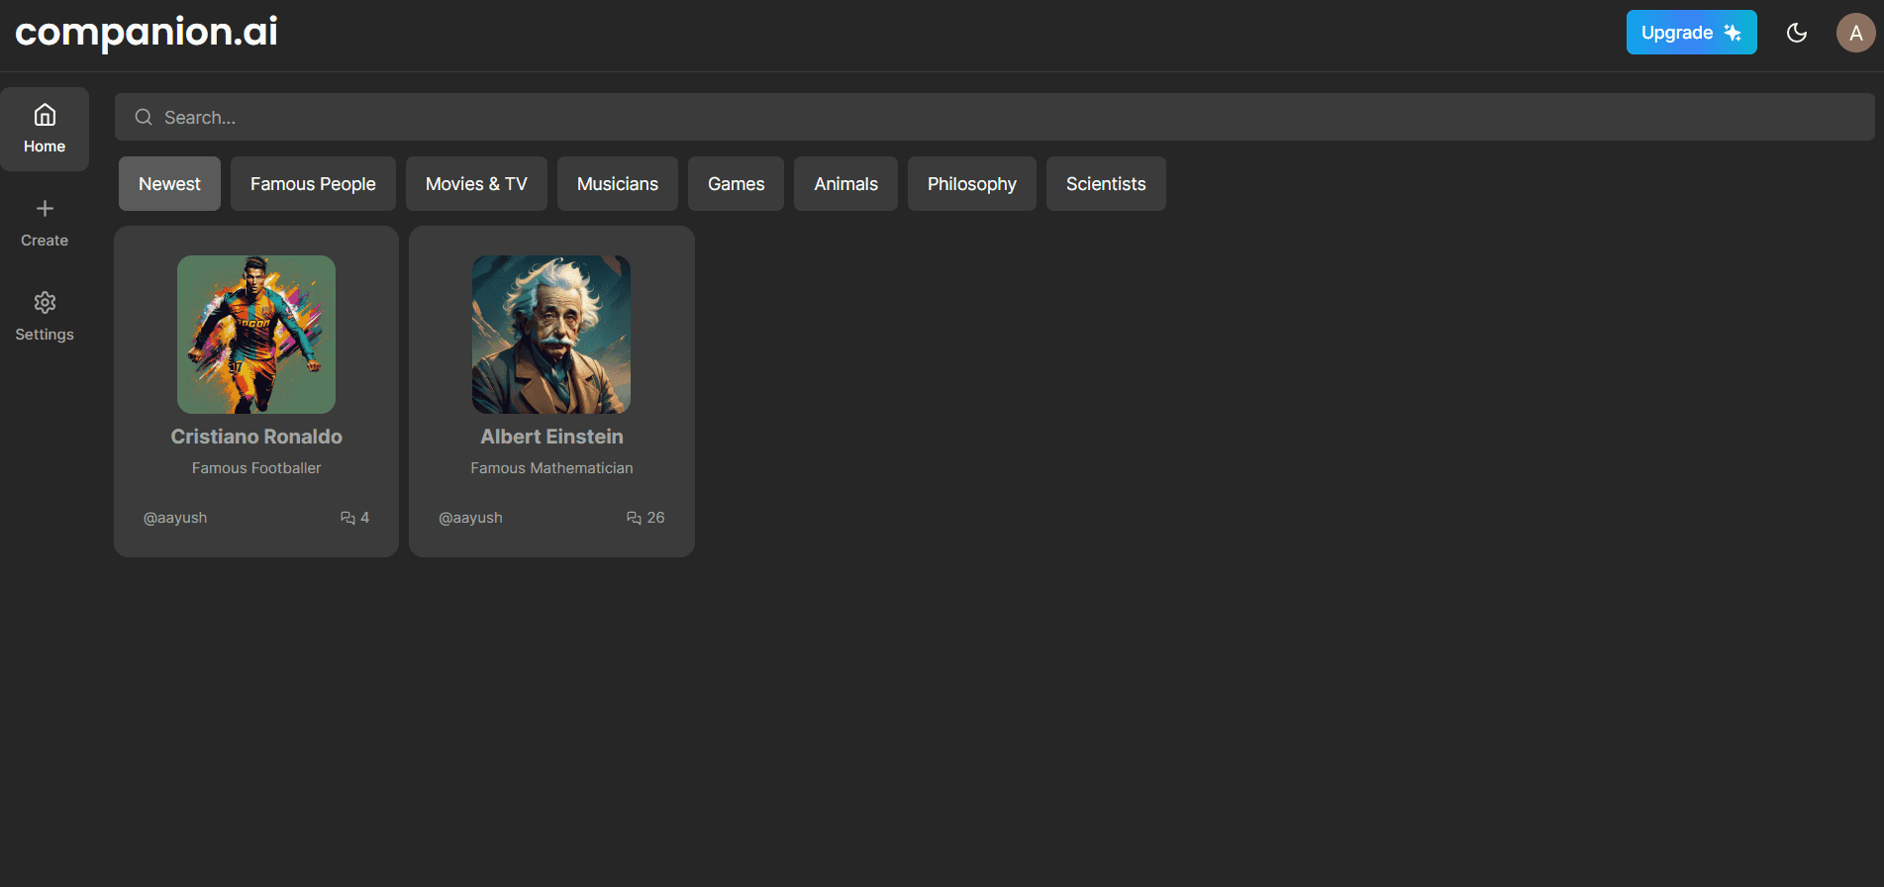
Task: Click the companion.ai logo
Action: (147, 33)
